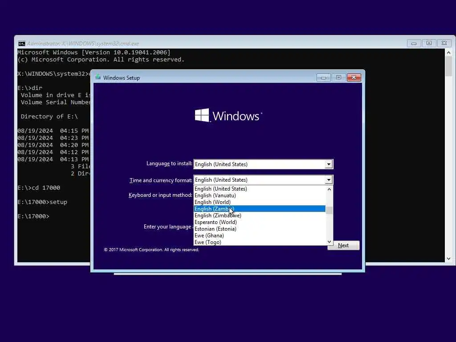456x342 pixels.
Task: Collapse the Time and currency format dropdown
Action: [329, 180]
